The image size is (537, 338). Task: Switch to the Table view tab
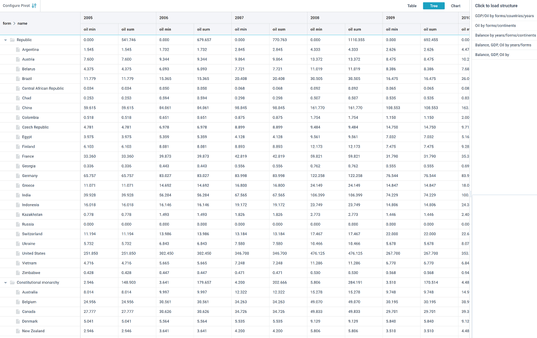tap(412, 6)
